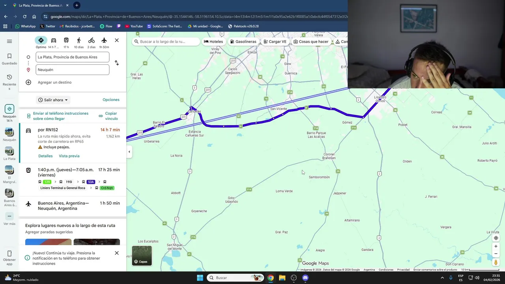Image resolution: width=505 pixels, height=284 pixels.
Task: Open Condiciones link in map footer
Action: pos(386,270)
